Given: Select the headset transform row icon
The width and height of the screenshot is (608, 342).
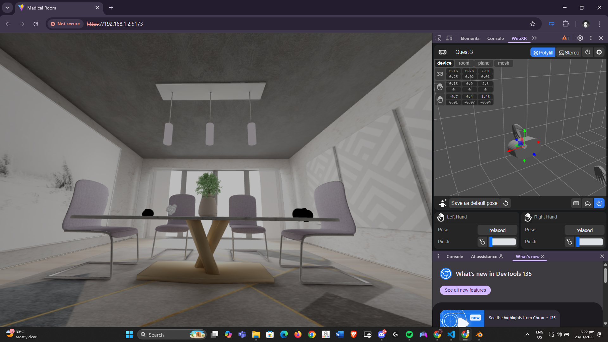Looking at the screenshot, I should [440, 74].
